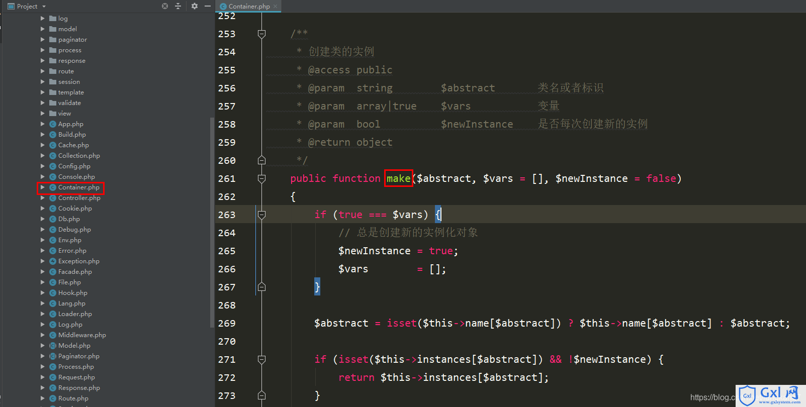Screen dimensions: 806x407
Task: Toggle the fold end marker at line 273
Action: (x=261, y=395)
